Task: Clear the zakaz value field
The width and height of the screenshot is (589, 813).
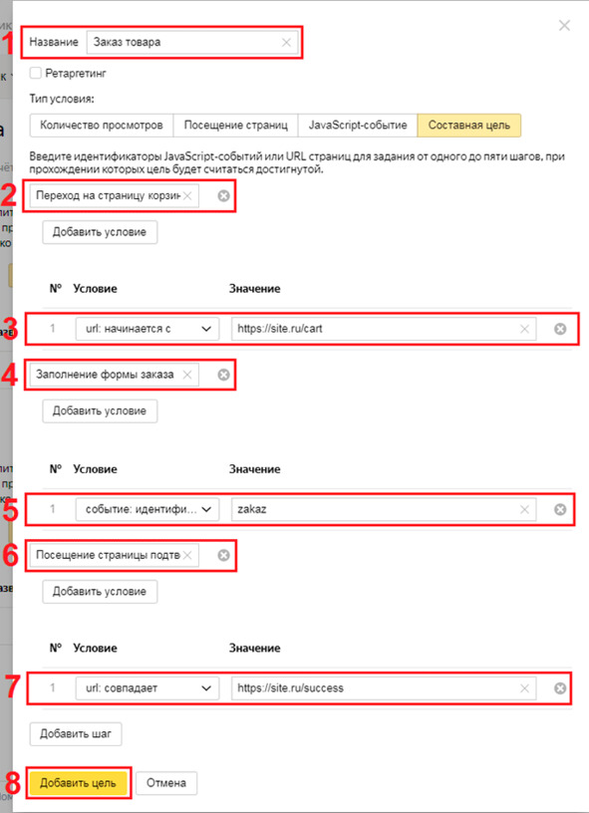Action: pos(524,509)
